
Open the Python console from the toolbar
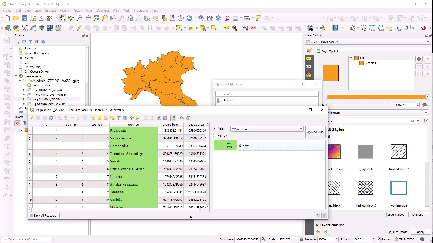[x=323, y=28]
